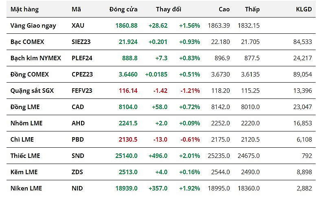Click the Quặng sắt SGX row name

click(x=32, y=90)
